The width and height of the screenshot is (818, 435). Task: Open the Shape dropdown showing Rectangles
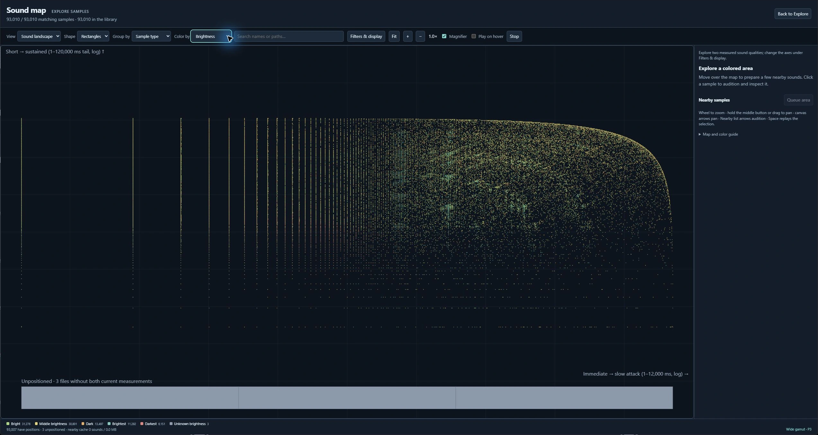point(93,36)
